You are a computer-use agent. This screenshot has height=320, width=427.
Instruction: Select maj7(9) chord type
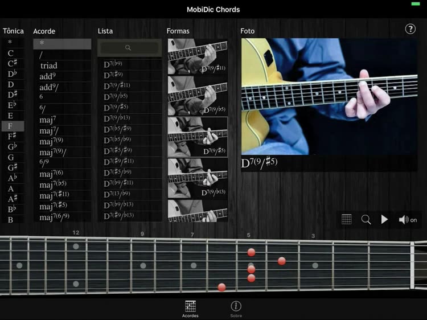click(x=62, y=141)
